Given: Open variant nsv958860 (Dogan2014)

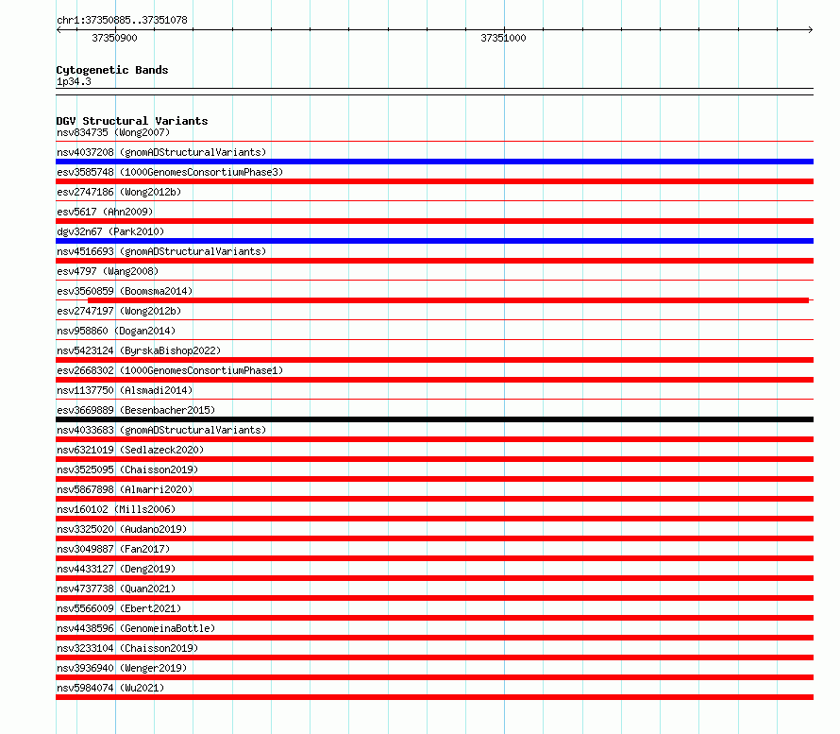Looking at the screenshot, I should pos(116,331).
